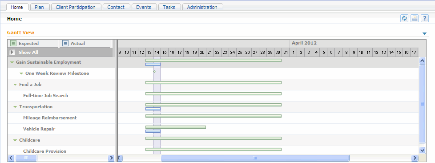Image resolution: width=435 pixels, height=163 pixels.
Task: Click Vehicle Repair actual blue bar
Action: pyautogui.click(x=153, y=131)
